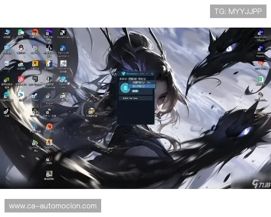
Task: Open Plain Craft Launcher 2 icon
Action: click(63, 51)
